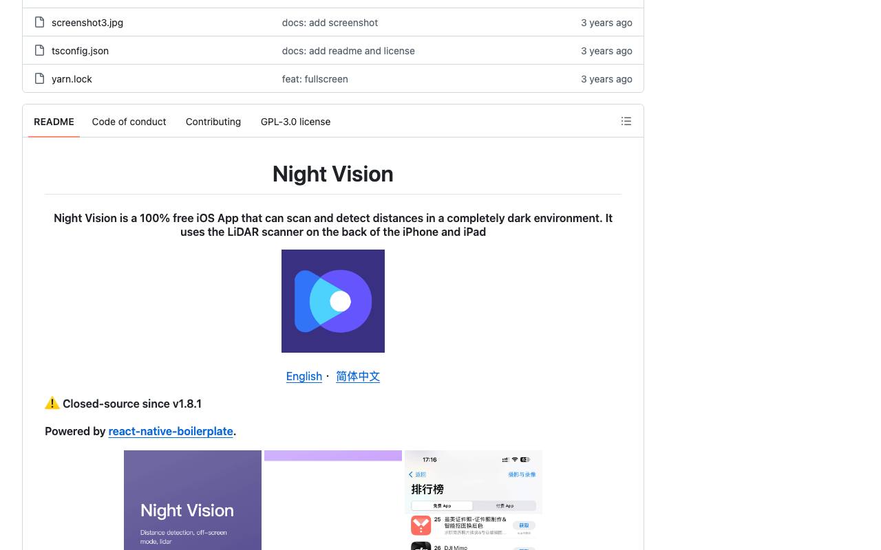This screenshot has width=881, height=550.
Task: Follow the English language link
Action: (304, 376)
